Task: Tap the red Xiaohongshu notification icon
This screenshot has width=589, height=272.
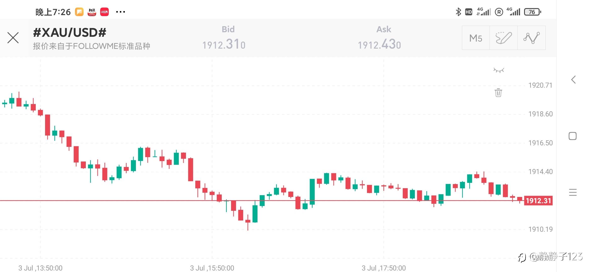Action: coord(104,12)
